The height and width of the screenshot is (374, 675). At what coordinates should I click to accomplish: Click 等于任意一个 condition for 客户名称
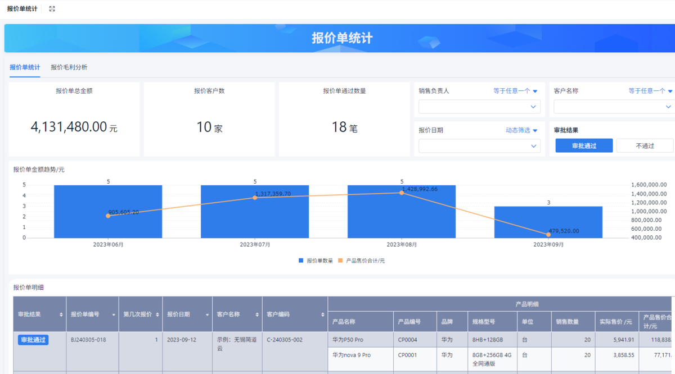(650, 91)
